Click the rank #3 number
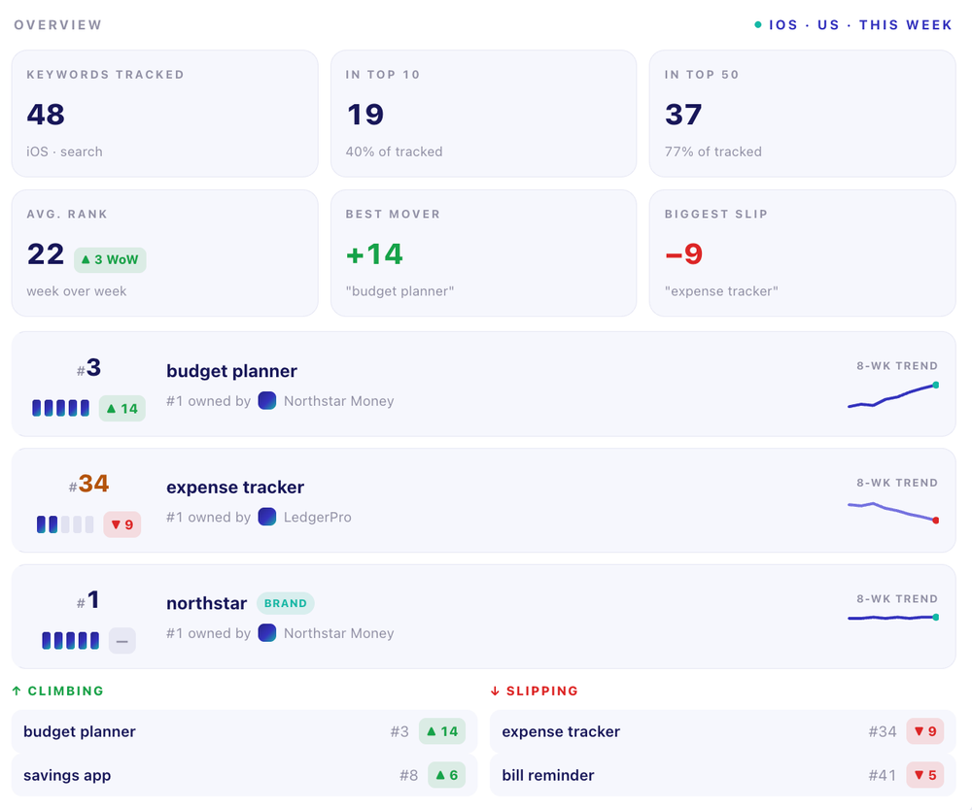The image size is (972, 810). (88, 368)
